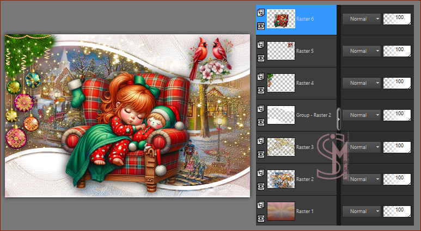This screenshot has height=231, width=421.
Task: Click the layer type icon of Raster 6
Action: 261,12
